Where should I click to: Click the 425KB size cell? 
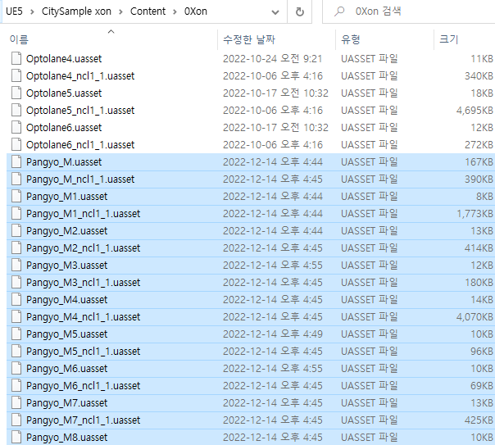pos(479,420)
